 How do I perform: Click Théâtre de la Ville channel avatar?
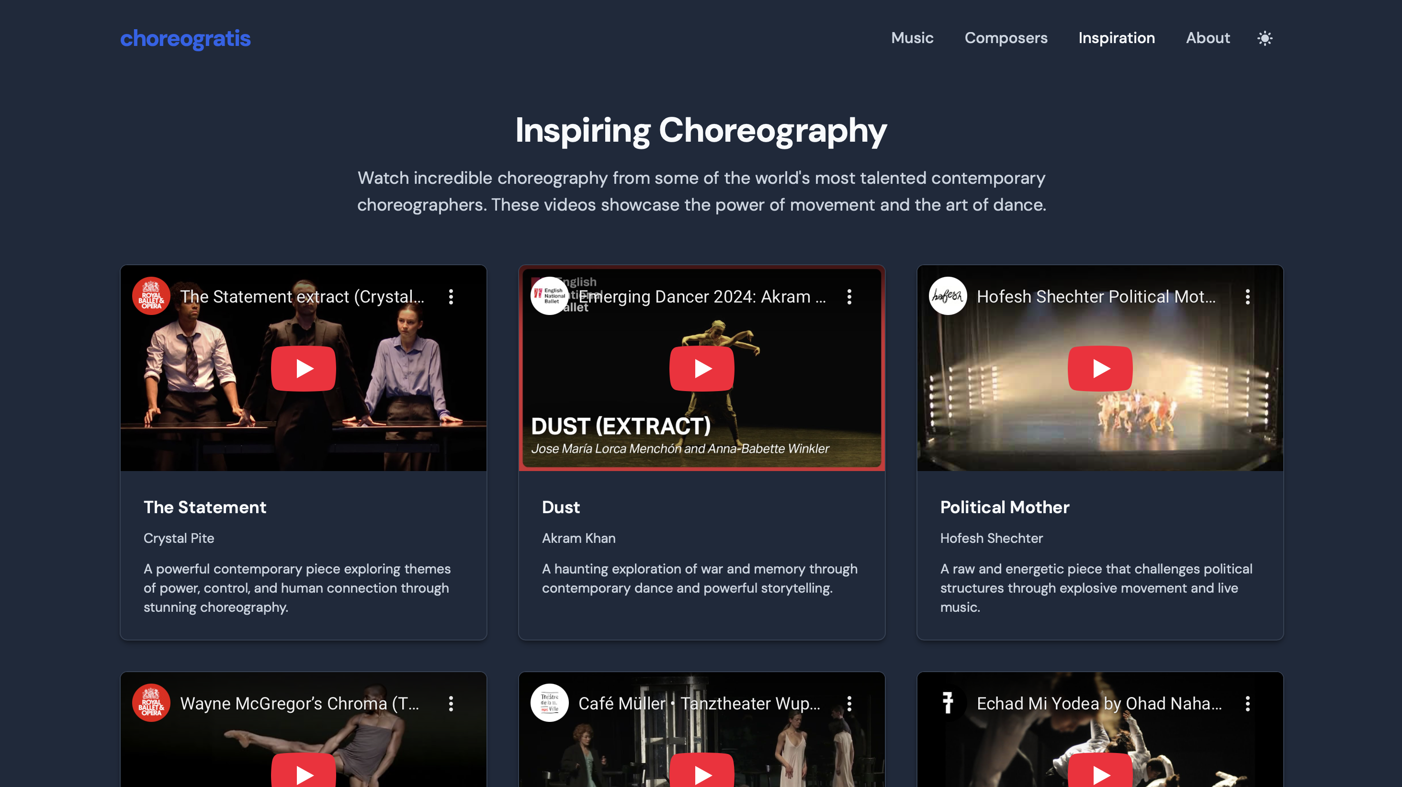pos(550,703)
